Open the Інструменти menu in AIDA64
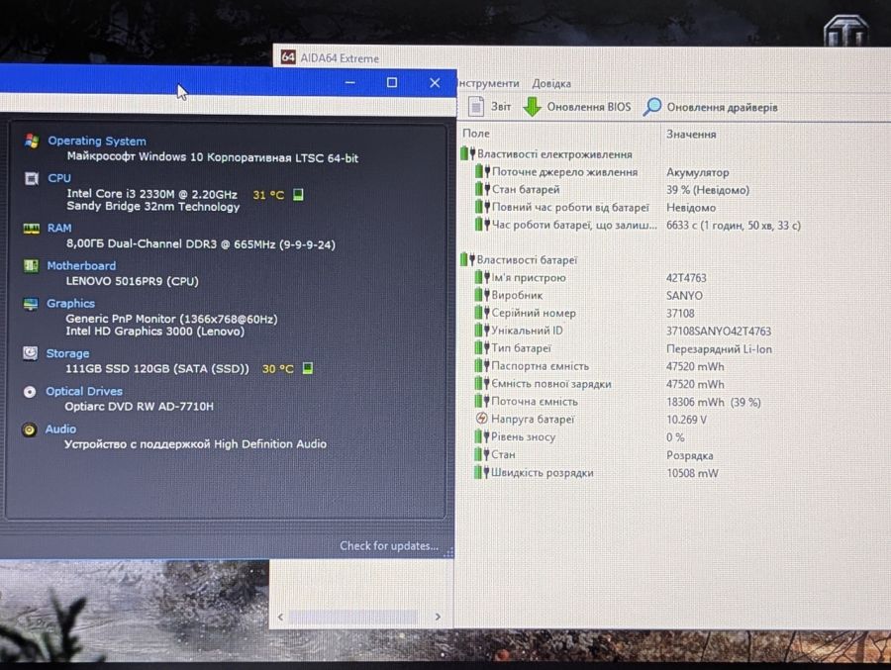The height and width of the screenshot is (670, 891). [488, 83]
